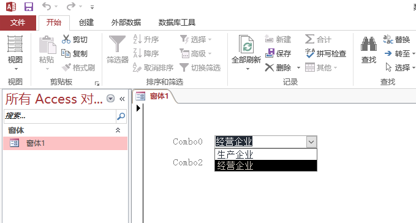Click the navigation pane search field

pyautogui.click(x=60, y=116)
